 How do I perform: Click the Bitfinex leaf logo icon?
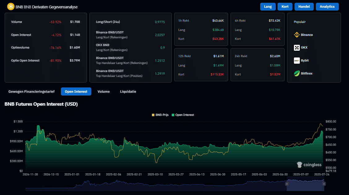point(297,73)
